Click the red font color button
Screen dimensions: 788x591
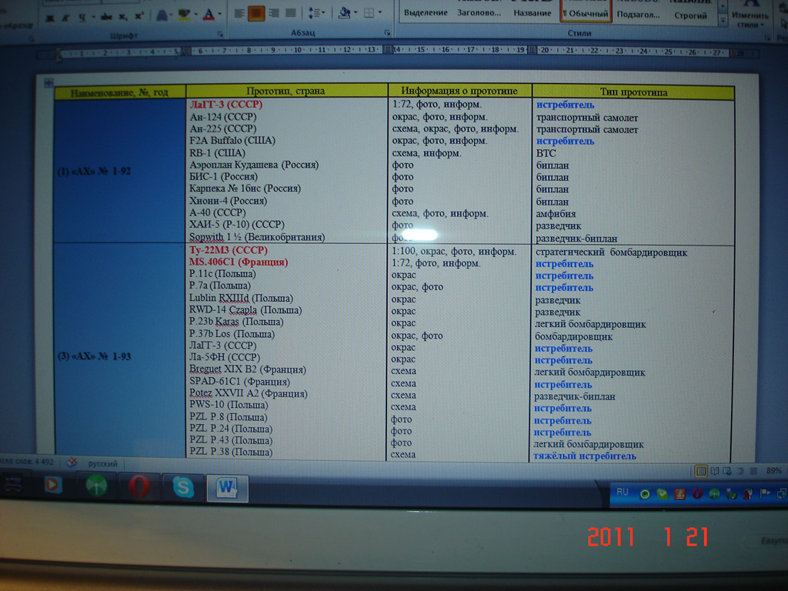click(x=208, y=15)
